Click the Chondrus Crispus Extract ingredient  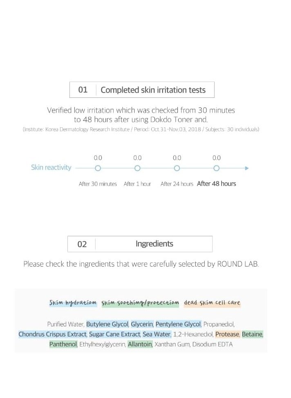tap(52, 334)
